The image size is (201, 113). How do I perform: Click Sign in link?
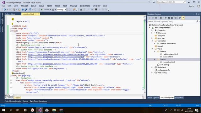[x=191, y=6]
